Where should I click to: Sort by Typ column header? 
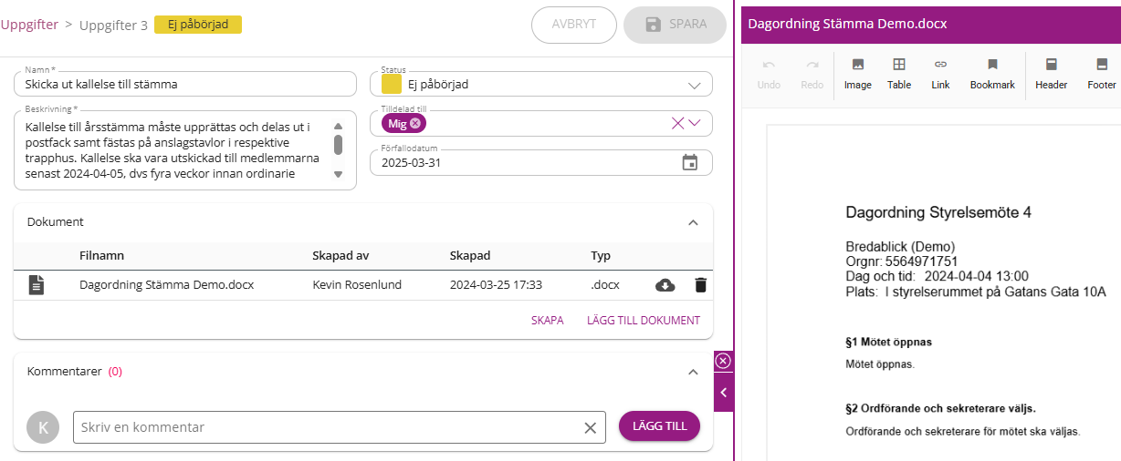click(x=601, y=256)
